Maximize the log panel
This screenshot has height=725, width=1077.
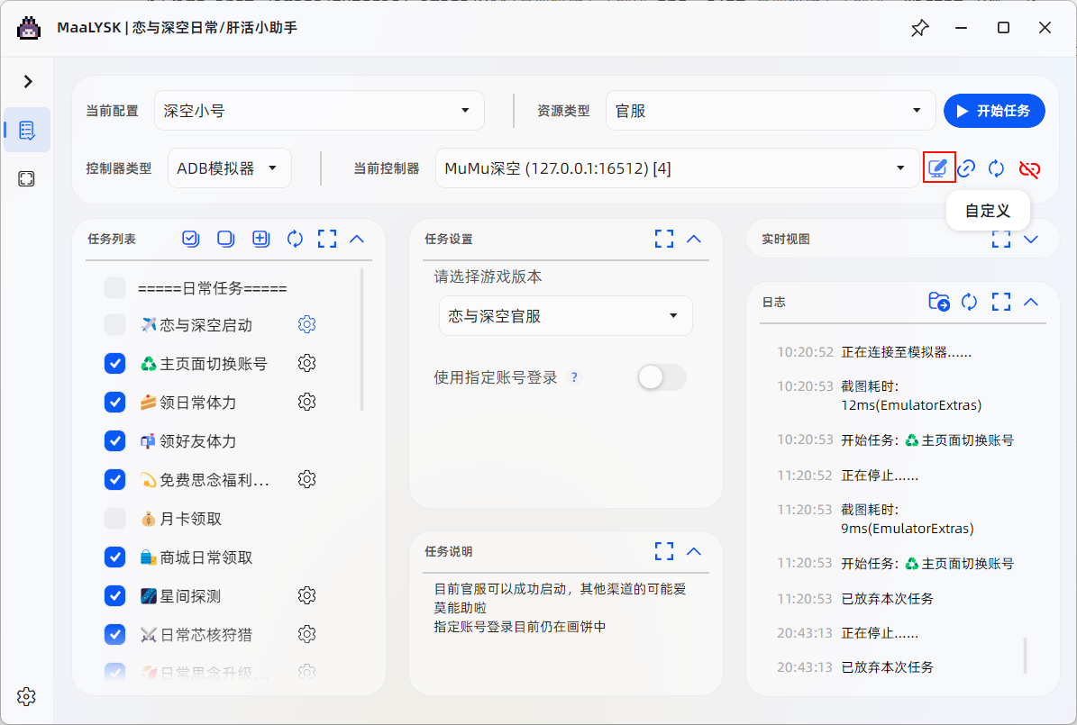(1001, 302)
